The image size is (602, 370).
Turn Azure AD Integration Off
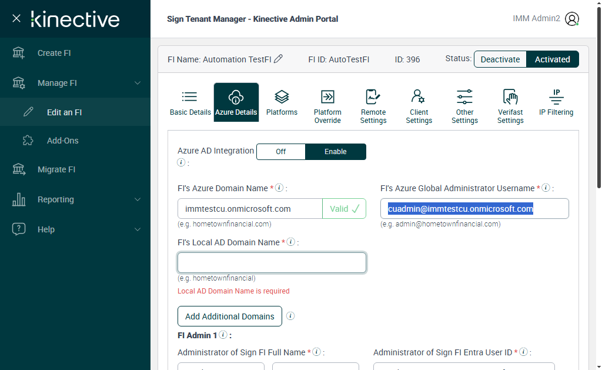[280, 152]
